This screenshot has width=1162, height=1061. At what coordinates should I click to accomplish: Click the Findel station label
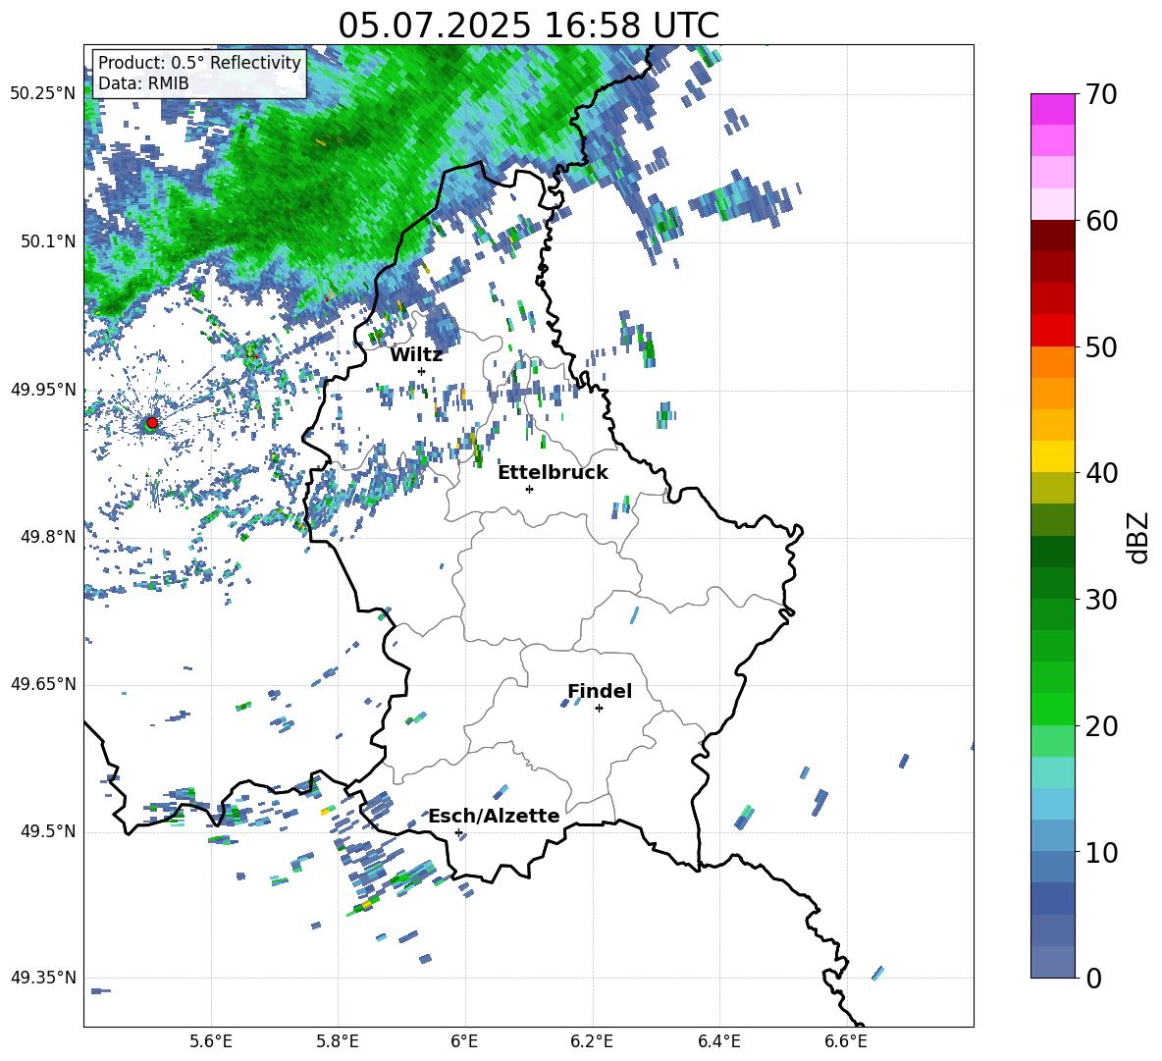(x=600, y=691)
